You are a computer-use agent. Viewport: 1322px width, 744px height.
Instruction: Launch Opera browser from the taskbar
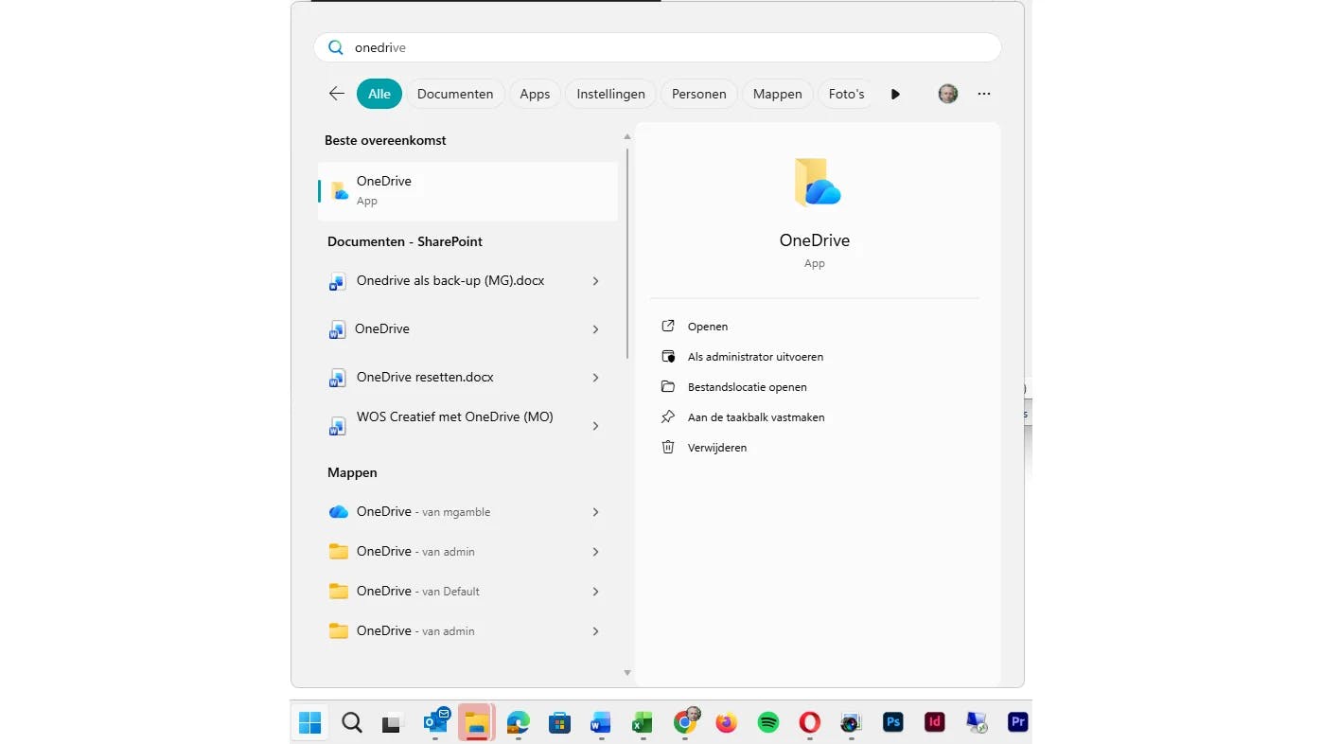[809, 722]
